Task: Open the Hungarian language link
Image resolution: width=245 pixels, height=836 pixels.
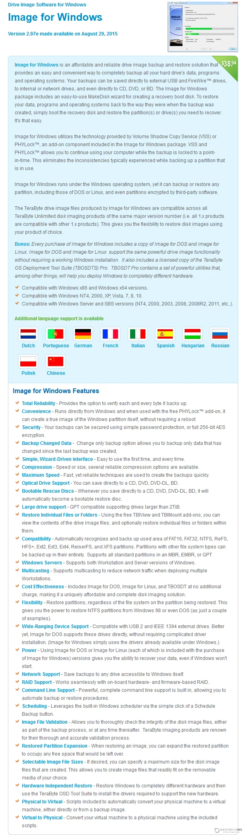Action: [193, 346]
